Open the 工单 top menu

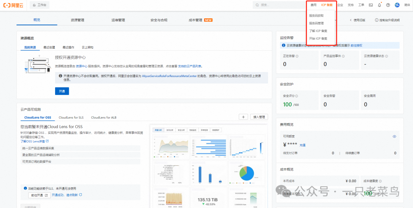coord(361,5)
